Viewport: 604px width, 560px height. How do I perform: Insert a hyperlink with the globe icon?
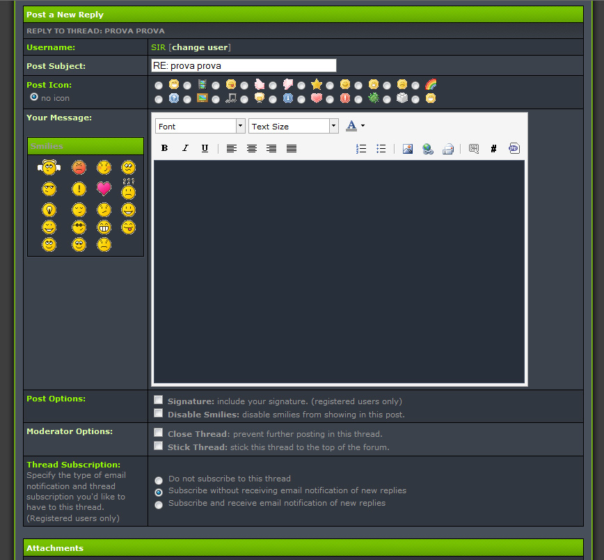pos(428,148)
